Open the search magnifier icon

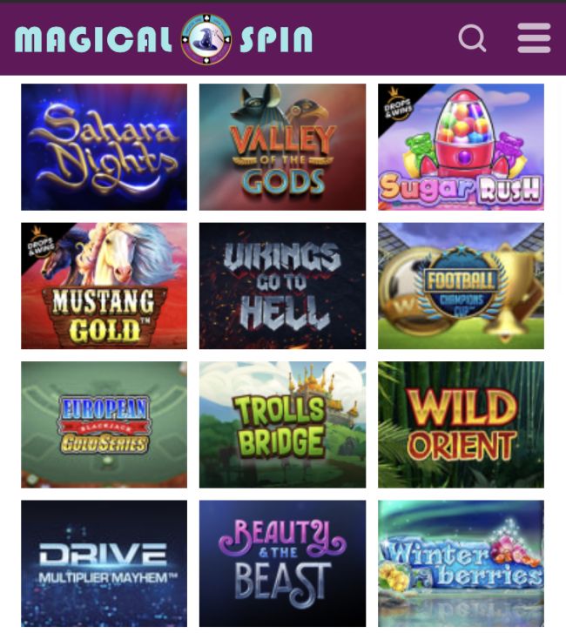click(x=472, y=38)
